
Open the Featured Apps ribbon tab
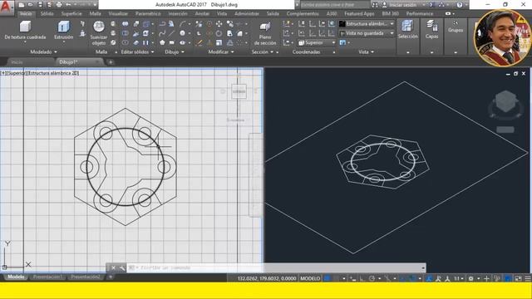pyautogui.click(x=359, y=13)
